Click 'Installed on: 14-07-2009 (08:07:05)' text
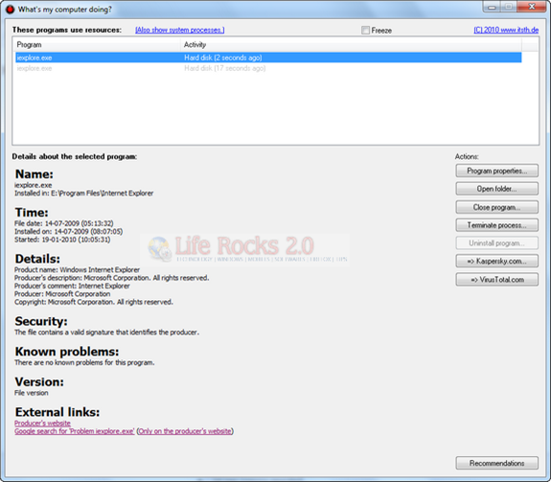 point(69,232)
